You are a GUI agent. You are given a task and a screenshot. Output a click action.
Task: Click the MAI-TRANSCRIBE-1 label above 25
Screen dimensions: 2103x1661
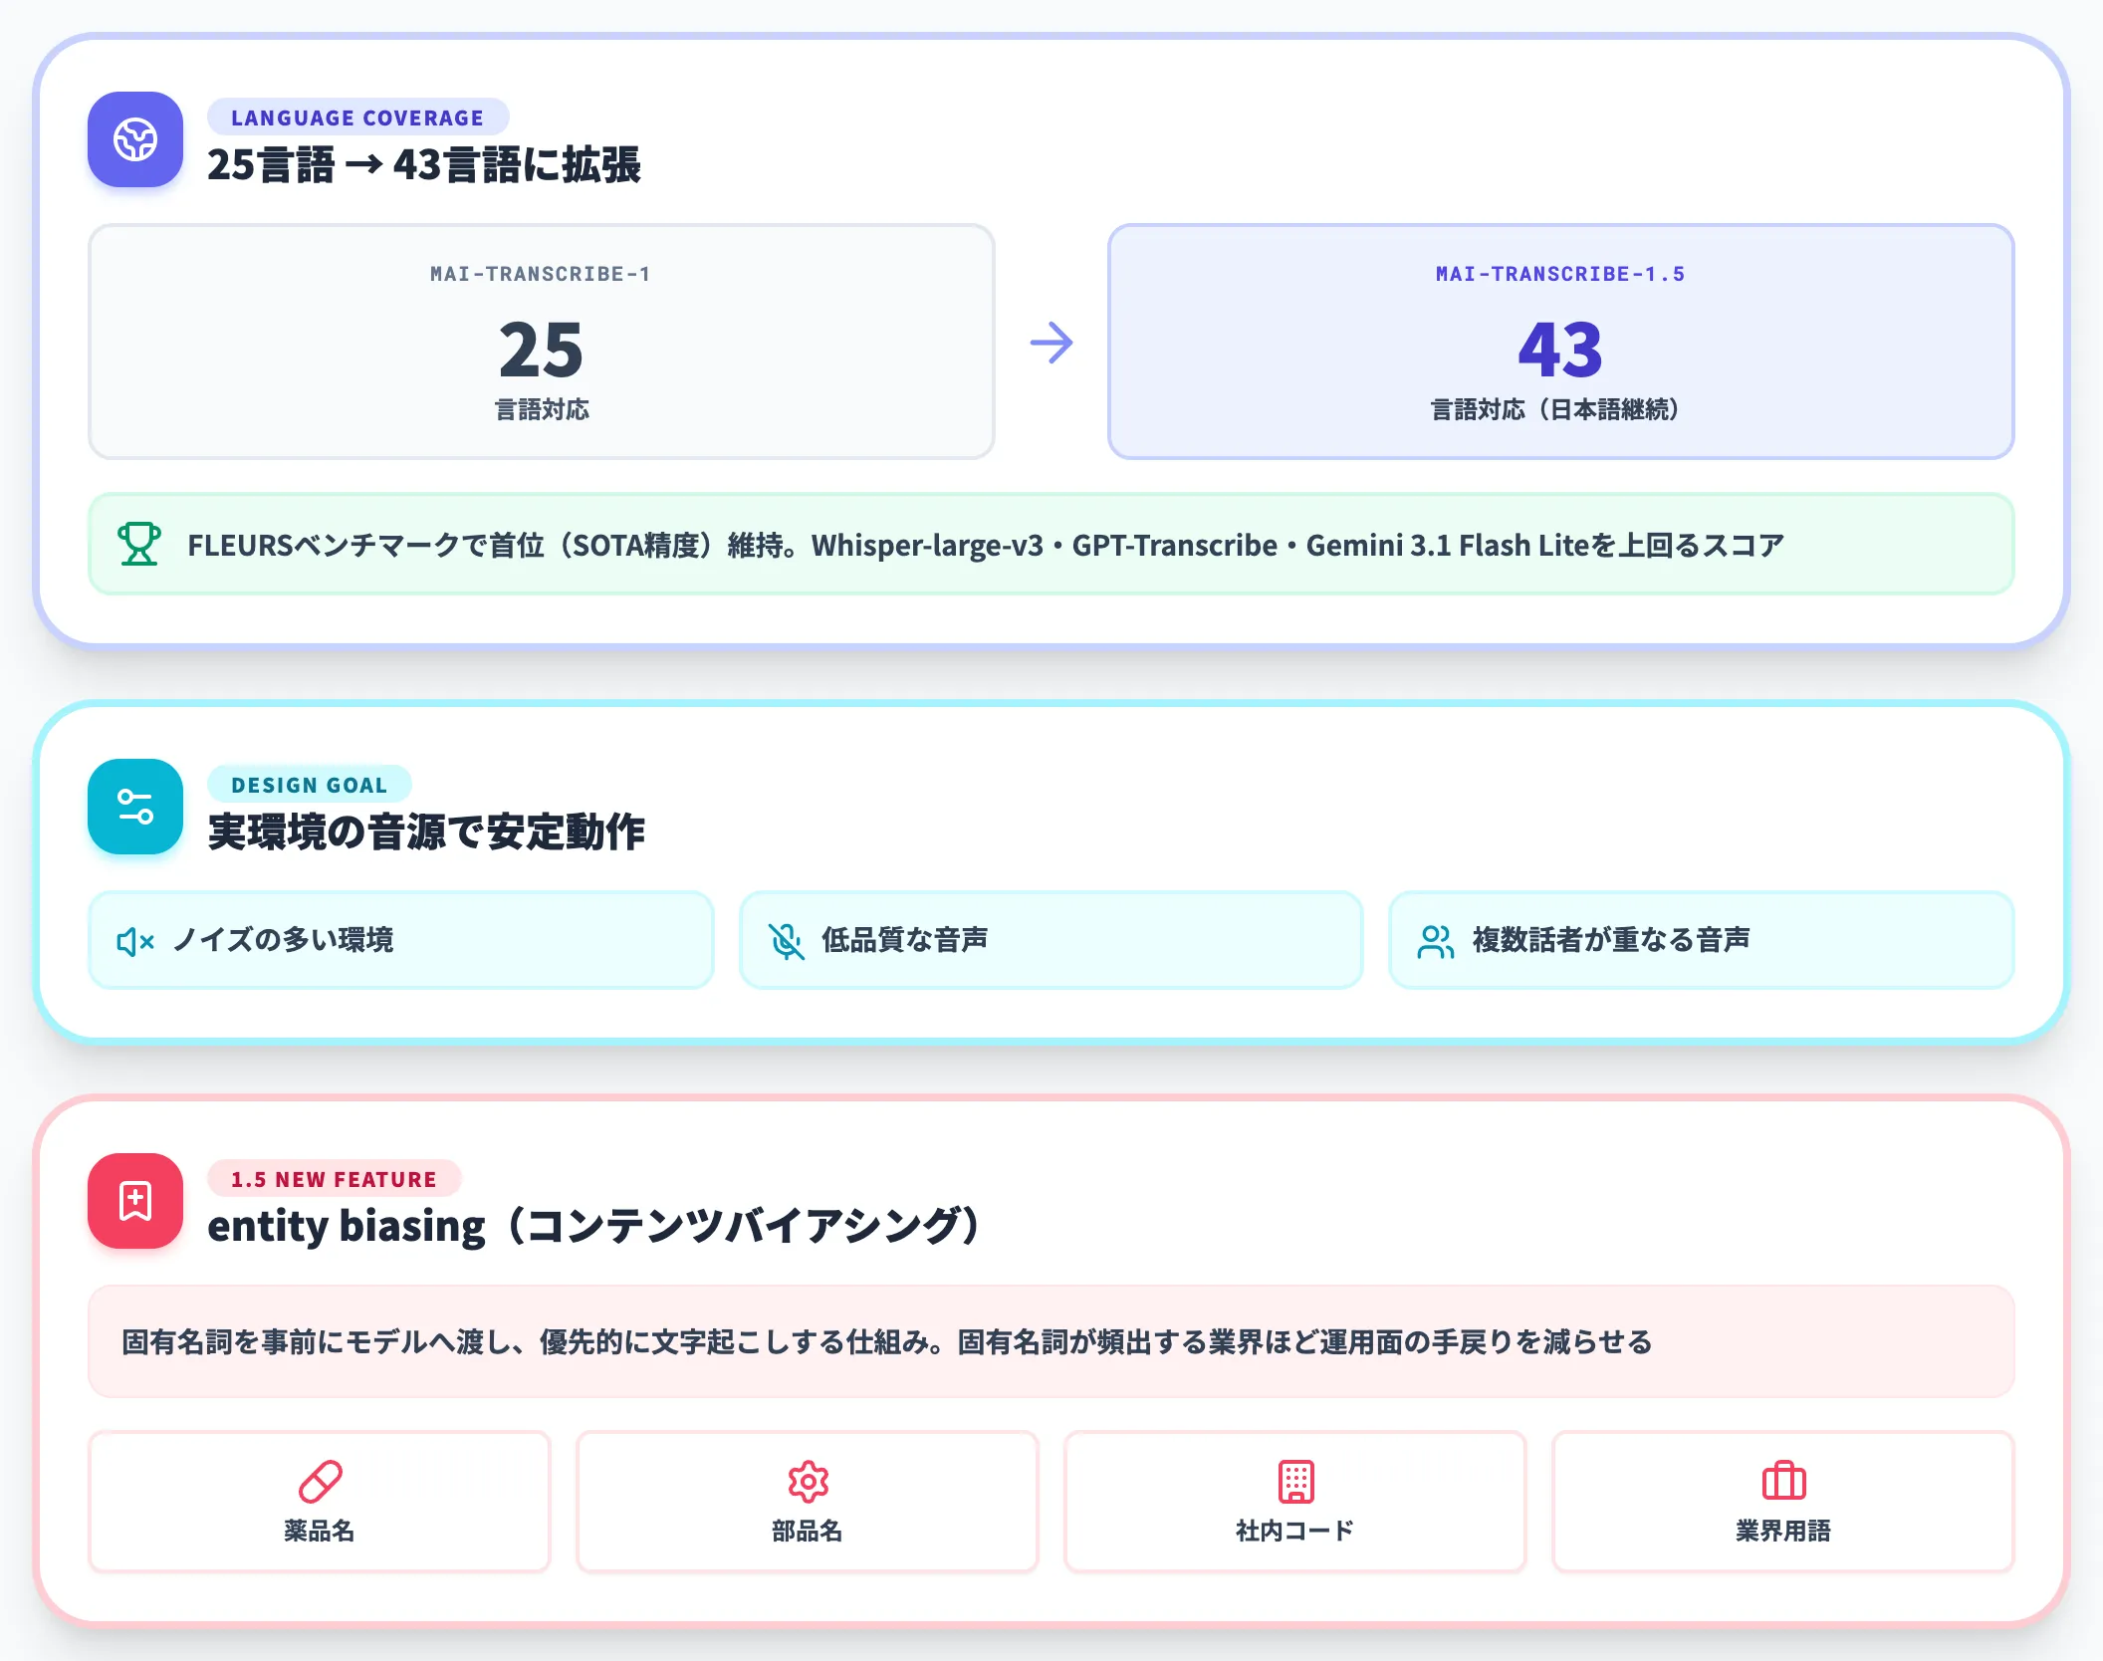pos(541,274)
